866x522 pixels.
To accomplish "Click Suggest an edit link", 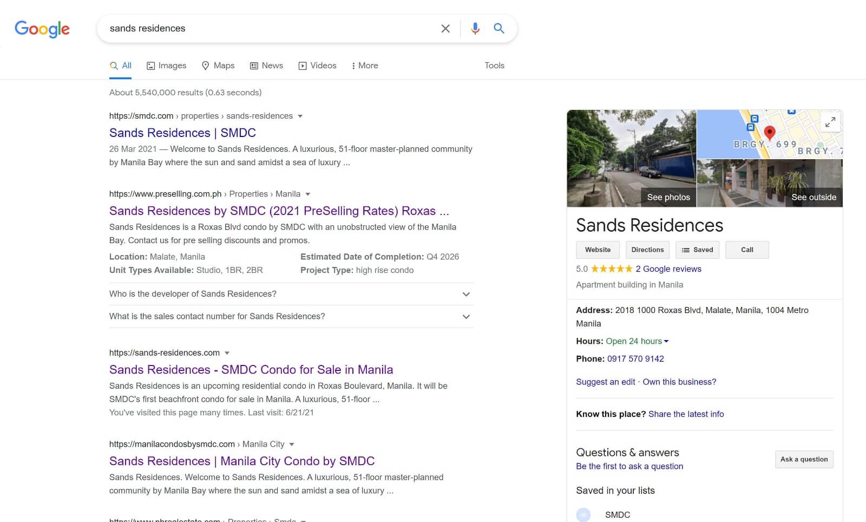I will pyautogui.click(x=606, y=382).
